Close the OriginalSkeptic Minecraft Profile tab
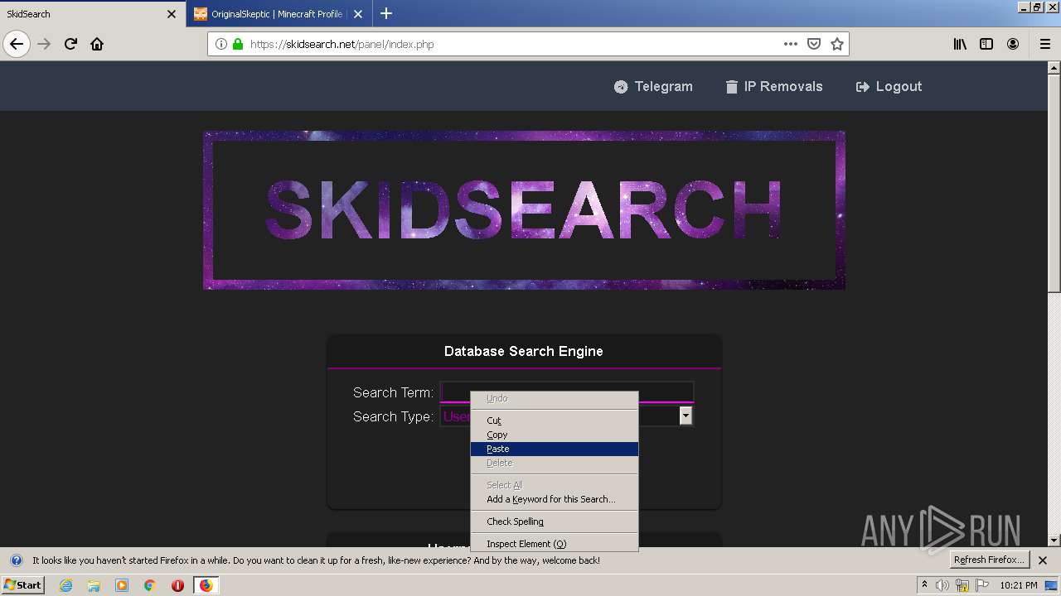 (358, 14)
